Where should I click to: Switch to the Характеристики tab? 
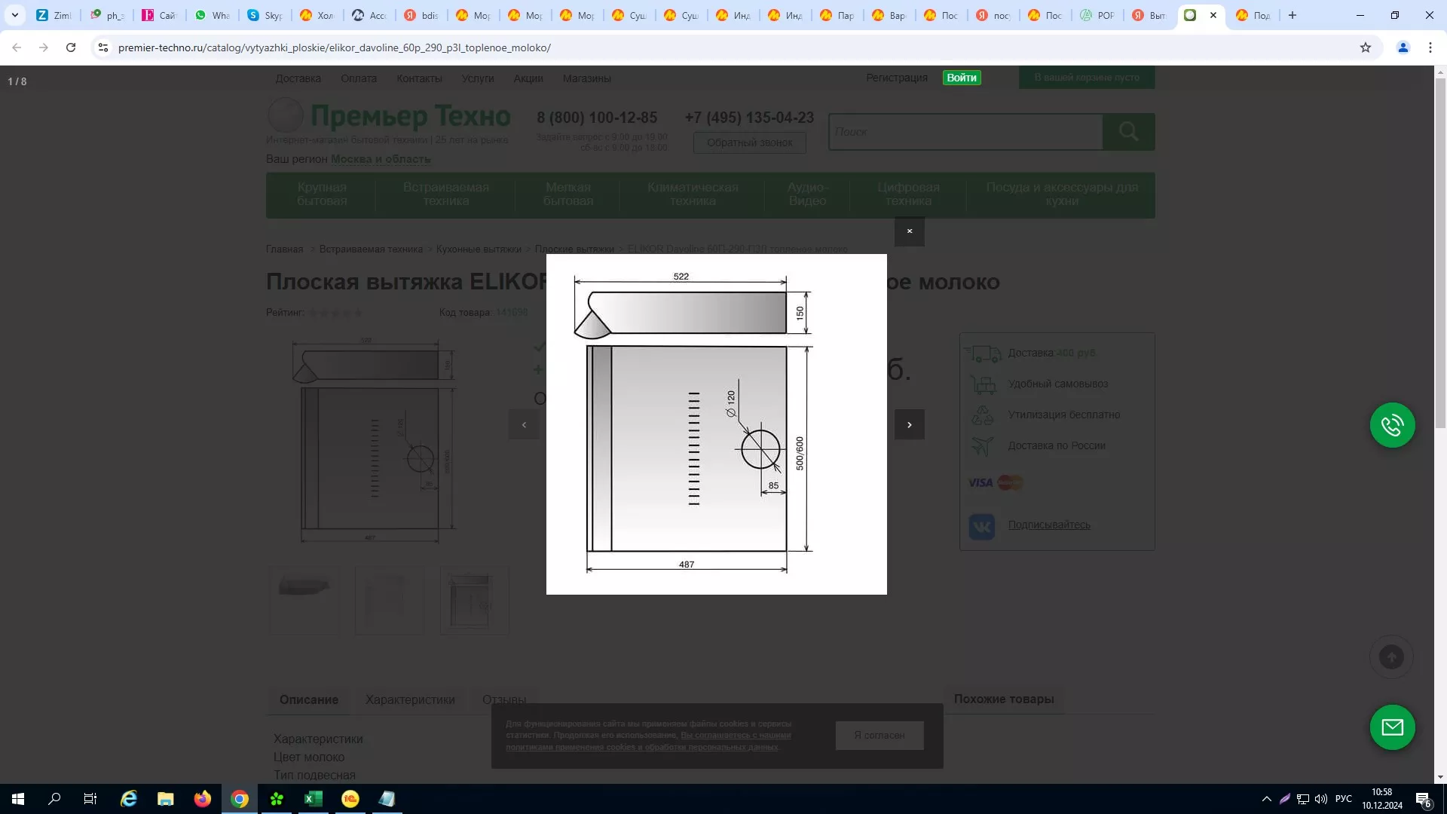pos(410,699)
